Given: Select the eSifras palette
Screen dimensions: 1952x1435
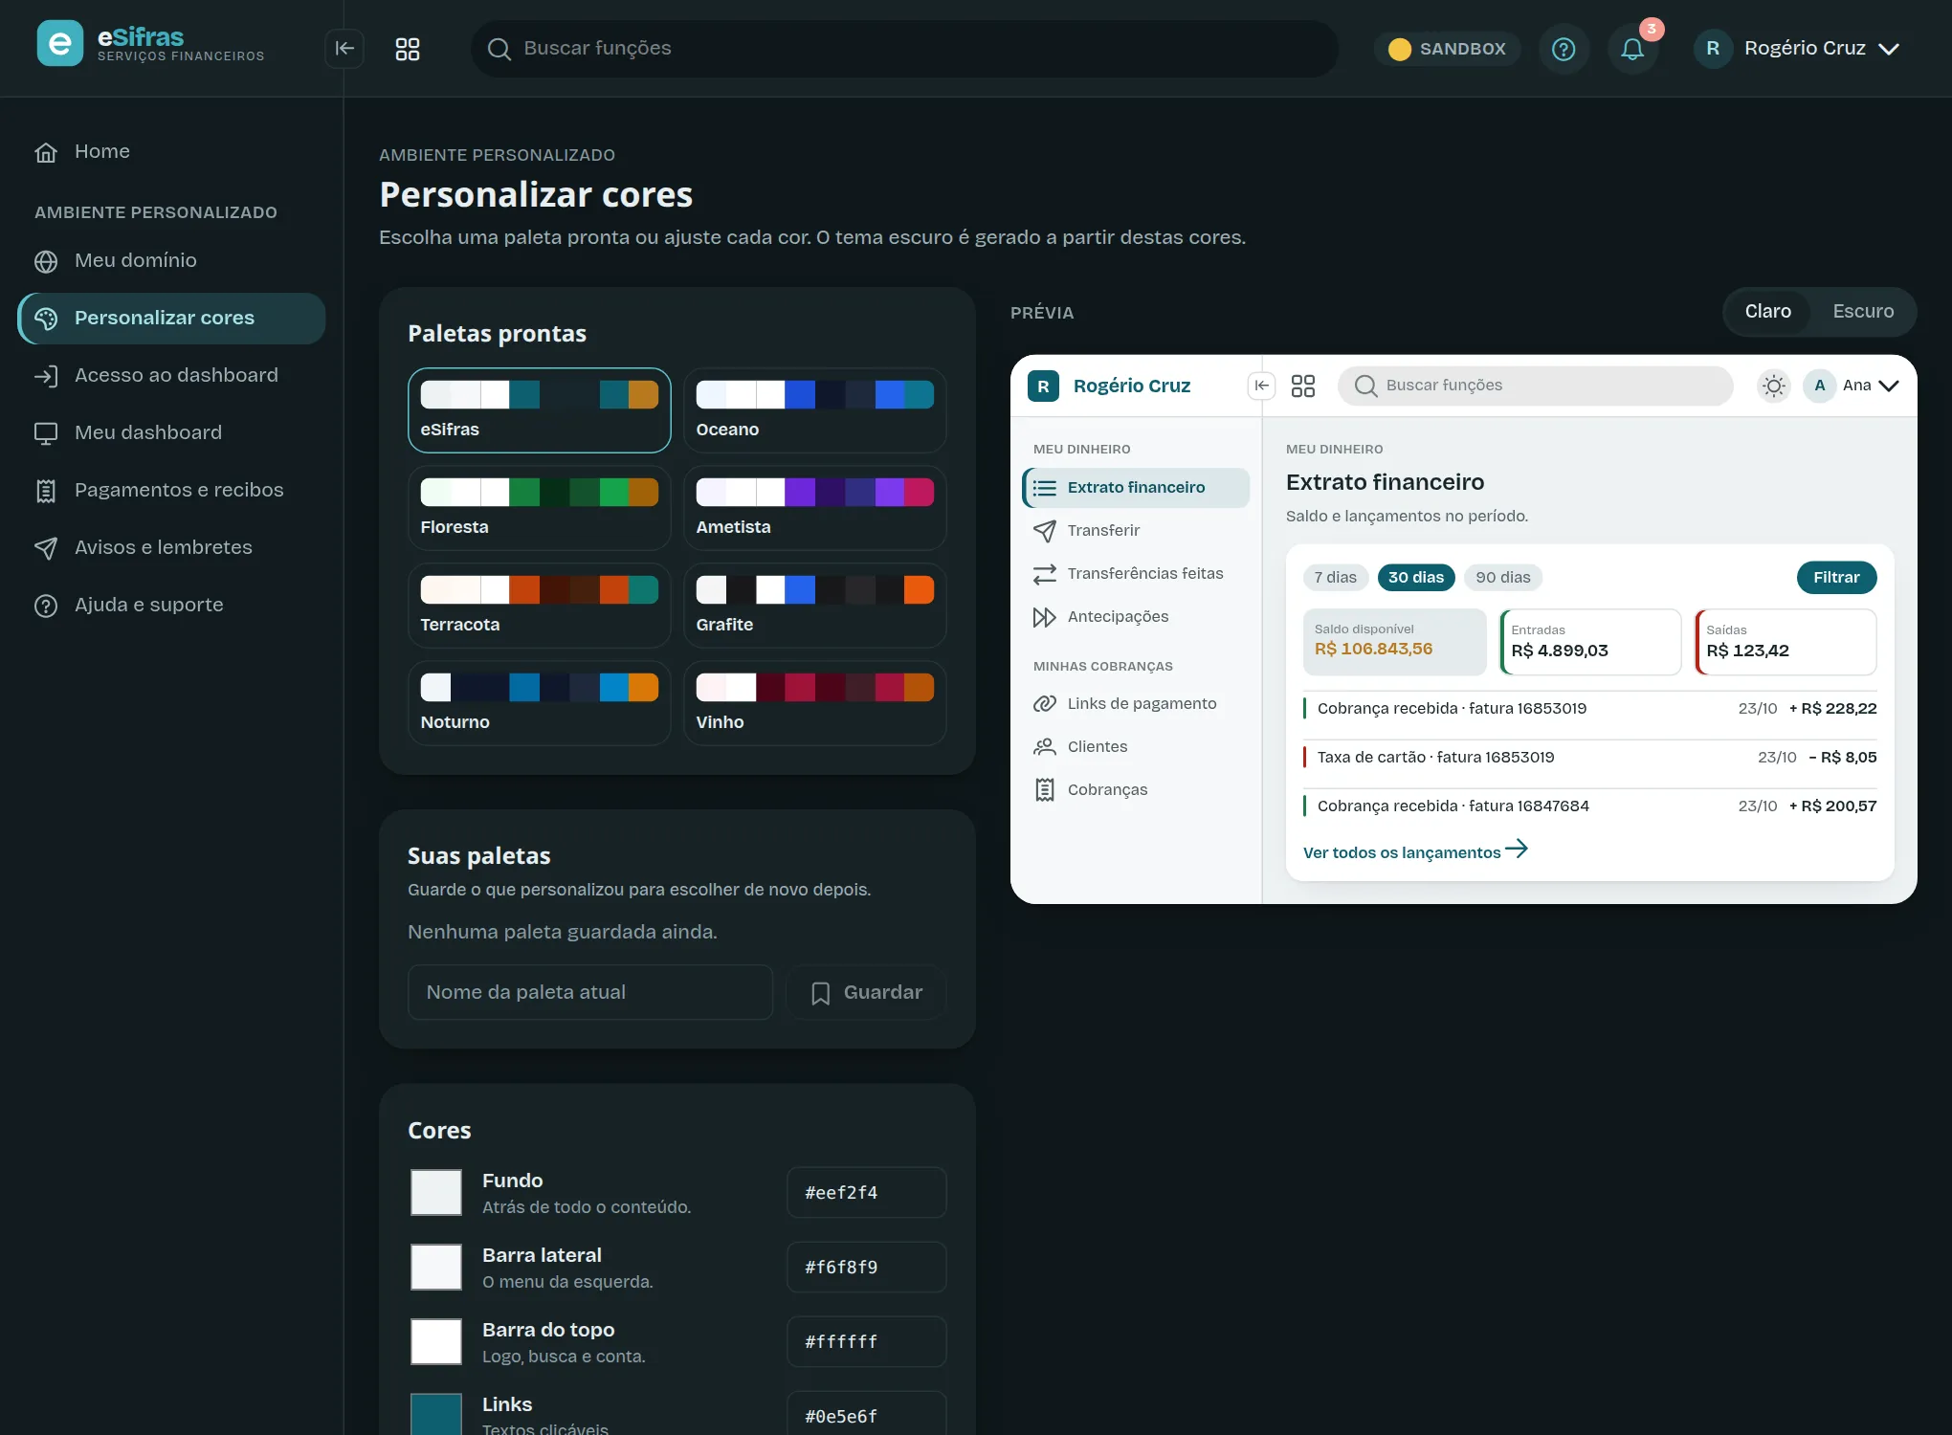Looking at the screenshot, I should click(540, 410).
